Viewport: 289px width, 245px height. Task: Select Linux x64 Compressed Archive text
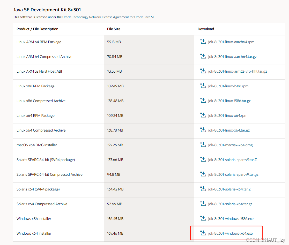41,130
